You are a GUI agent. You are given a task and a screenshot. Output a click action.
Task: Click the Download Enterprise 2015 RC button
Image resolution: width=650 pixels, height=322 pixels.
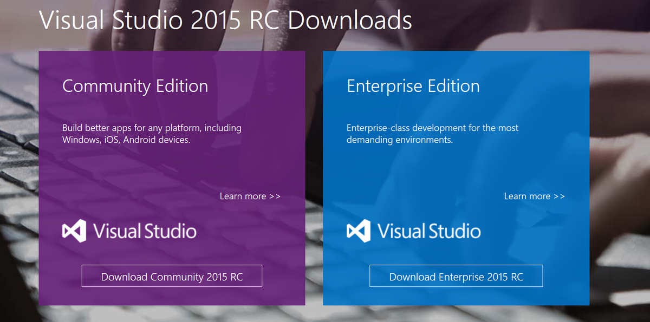[x=456, y=276]
